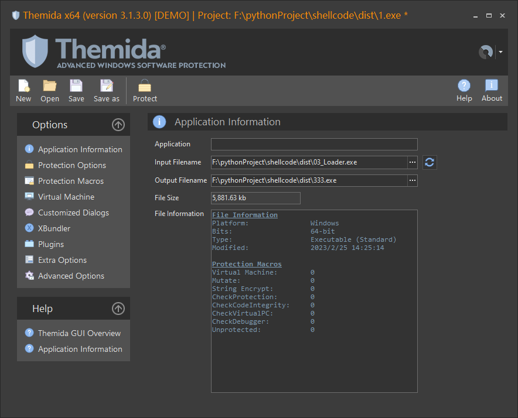This screenshot has width=518, height=418.
Task: Click the Input Filename text field
Action: (309, 162)
